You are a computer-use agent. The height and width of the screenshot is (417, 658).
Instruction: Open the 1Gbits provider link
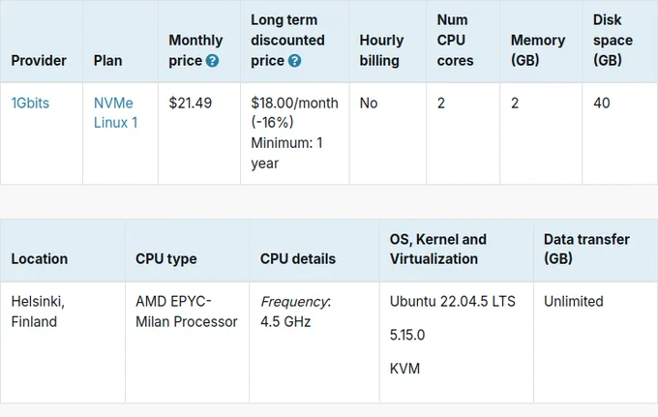tap(30, 103)
